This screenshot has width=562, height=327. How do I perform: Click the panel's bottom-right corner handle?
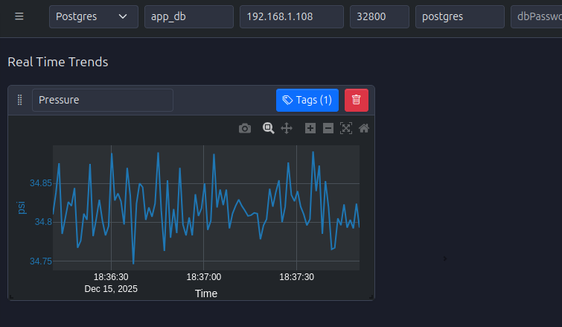coord(371,297)
